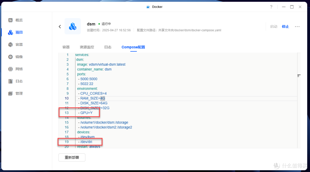Screen dimensions: 310x172
Task: Click the 重新部署 button
Action: point(72,157)
